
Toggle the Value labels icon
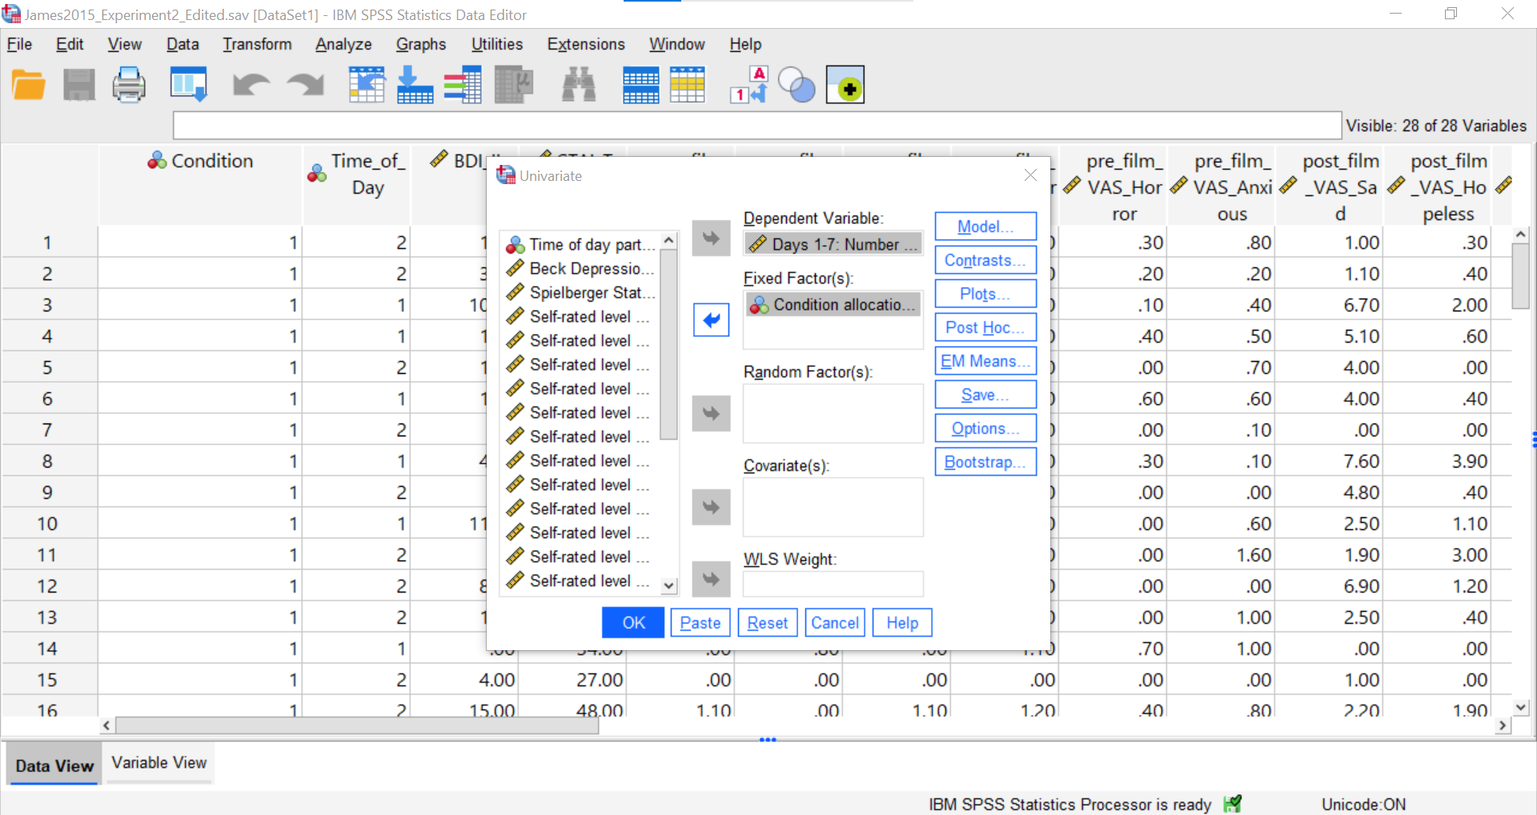[x=749, y=85]
